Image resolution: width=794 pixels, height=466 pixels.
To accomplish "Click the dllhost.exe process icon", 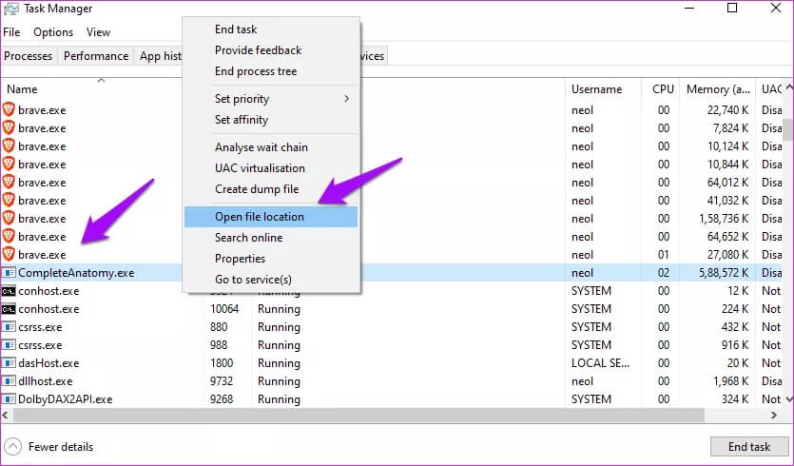I will [9, 381].
